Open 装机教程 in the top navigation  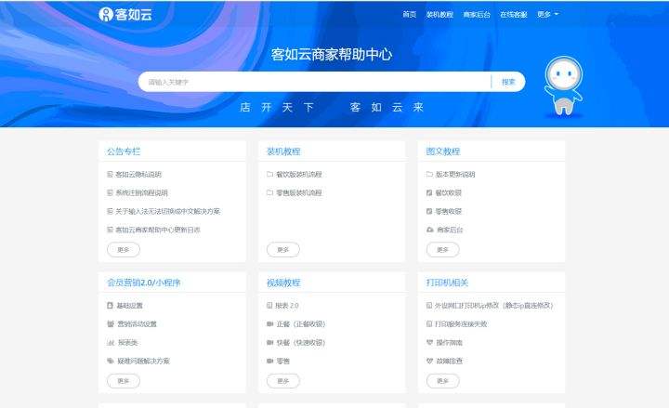coord(439,15)
